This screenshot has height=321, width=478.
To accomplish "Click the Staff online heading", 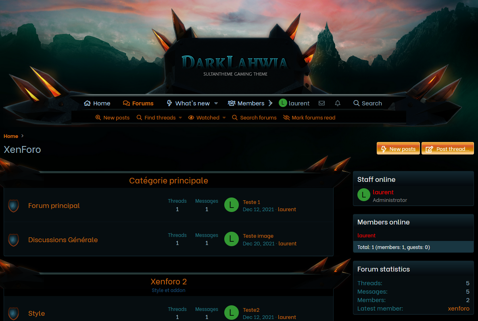I will (376, 179).
